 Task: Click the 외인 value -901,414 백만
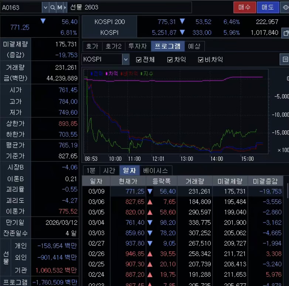click(x=57, y=257)
